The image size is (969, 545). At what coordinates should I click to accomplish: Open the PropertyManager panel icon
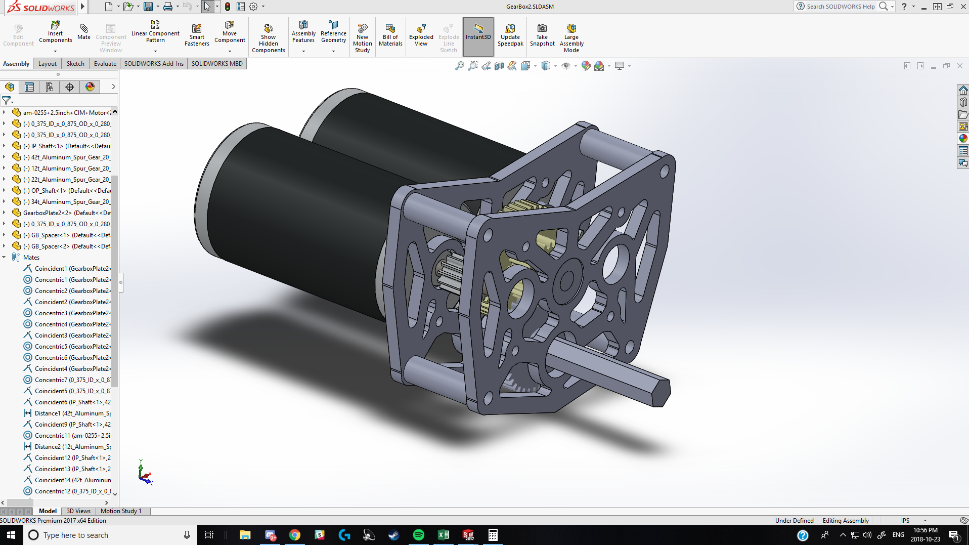(x=29, y=87)
